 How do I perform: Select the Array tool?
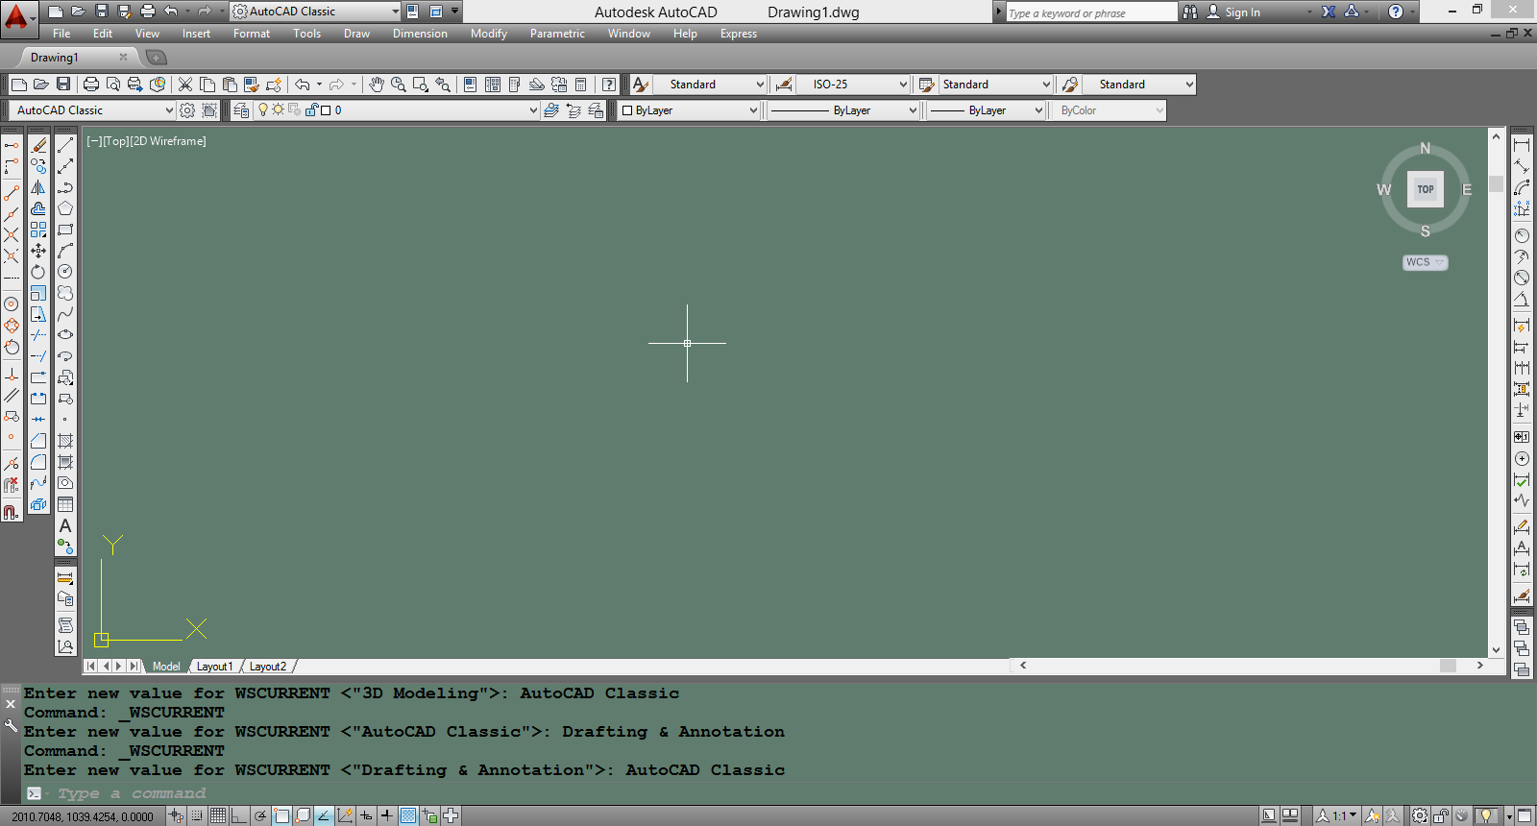pyautogui.click(x=38, y=230)
